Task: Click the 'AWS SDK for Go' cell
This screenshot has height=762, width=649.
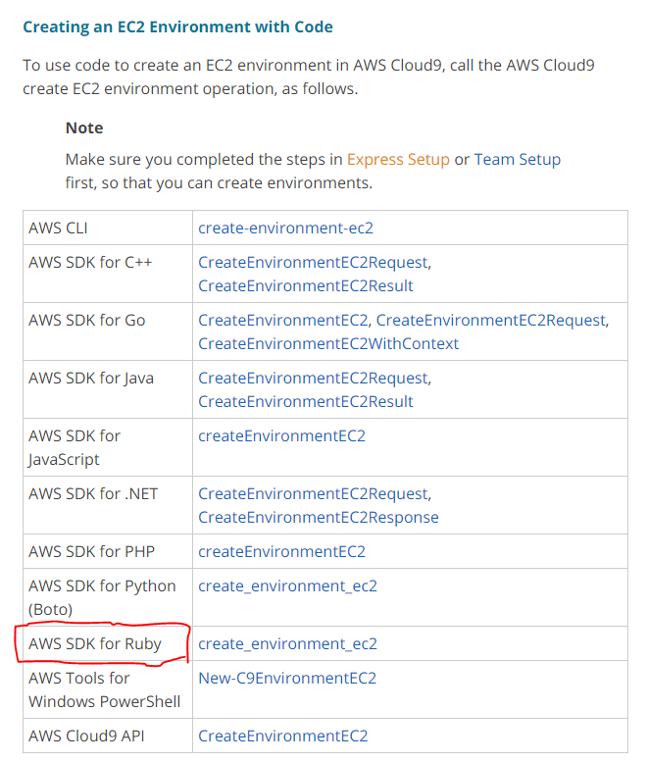Action: [108, 331]
